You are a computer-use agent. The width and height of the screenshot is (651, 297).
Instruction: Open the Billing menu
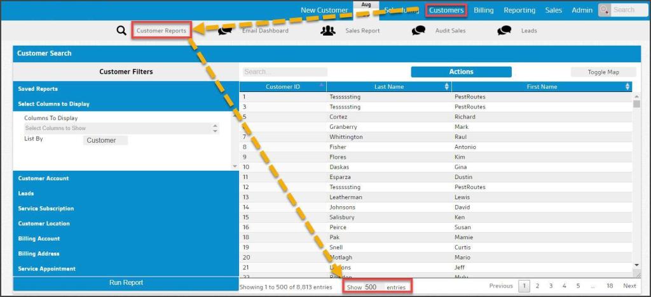(483, 10)
